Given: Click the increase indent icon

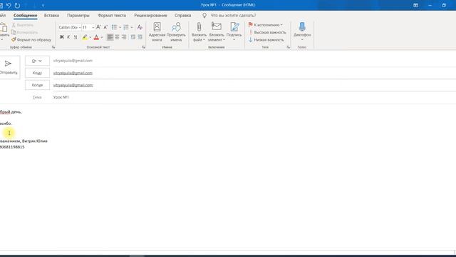Looking at the screenshot, I should tap(140, 37).
